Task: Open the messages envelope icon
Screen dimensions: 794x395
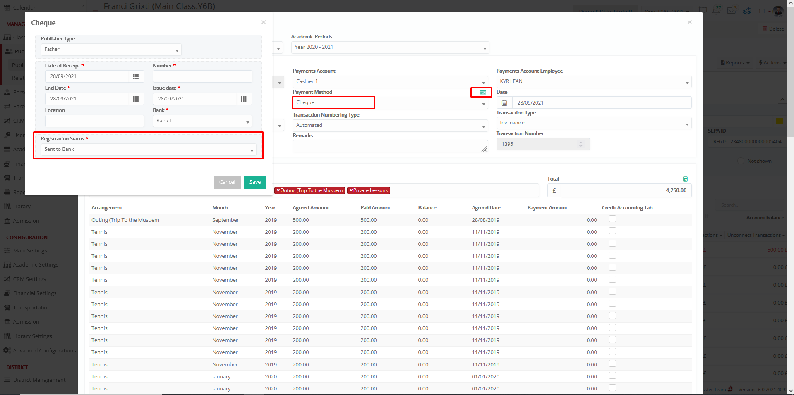Action: (x=732, y=10)
